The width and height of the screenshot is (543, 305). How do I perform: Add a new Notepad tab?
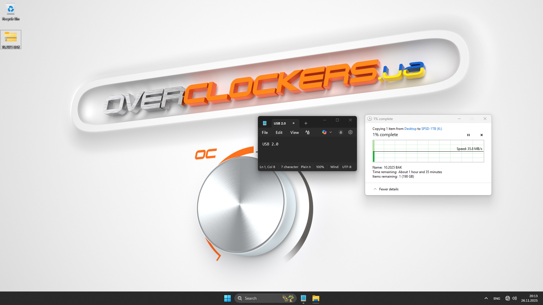(306, 123)
